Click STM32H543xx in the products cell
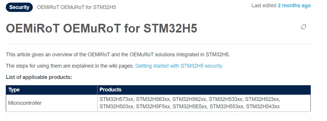Screen dimensions: 327x121 [263, 106]
